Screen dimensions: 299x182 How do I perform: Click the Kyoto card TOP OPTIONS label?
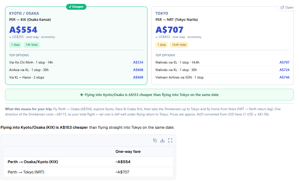coord(19,55)
